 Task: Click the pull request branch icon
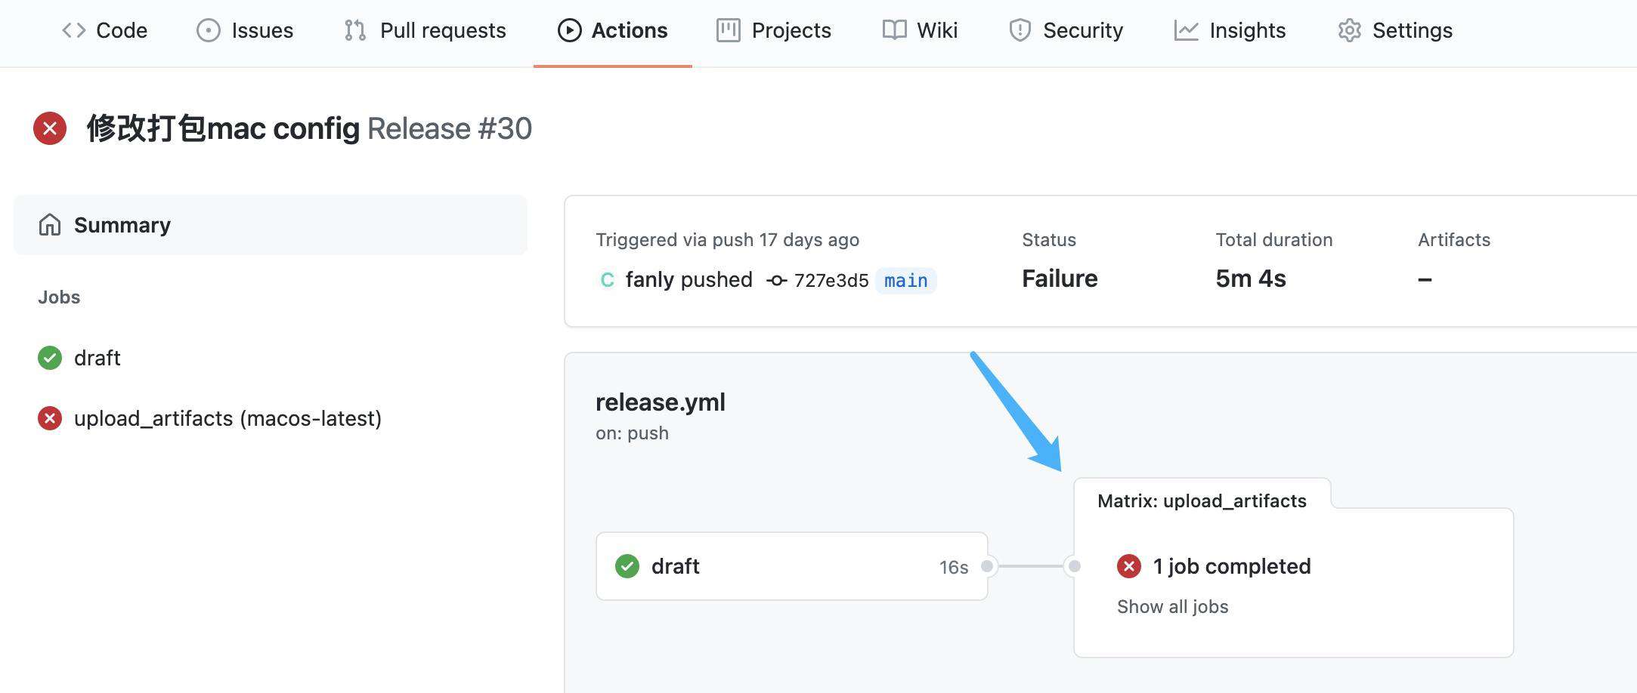click(355, 30)
